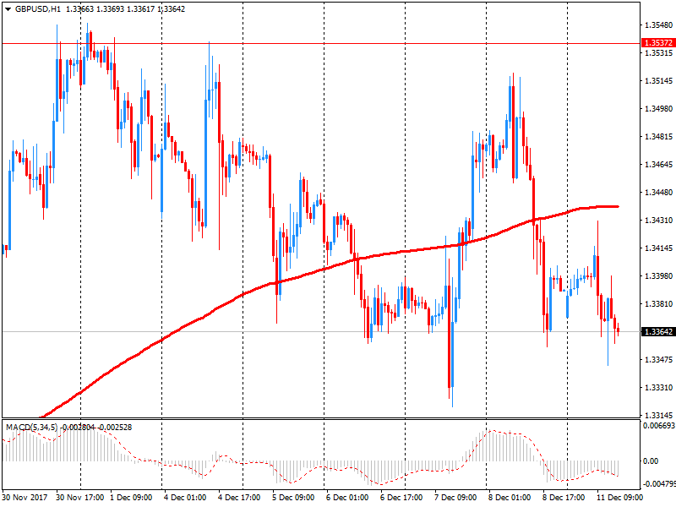Click the 1 Dec 09:00 time label

point(131,498)
